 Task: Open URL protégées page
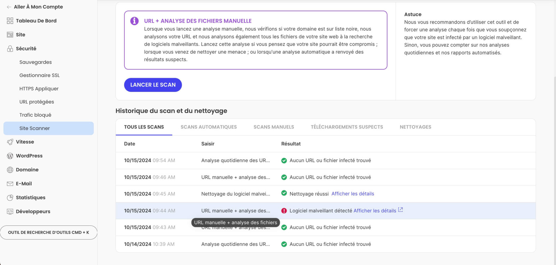36,102
